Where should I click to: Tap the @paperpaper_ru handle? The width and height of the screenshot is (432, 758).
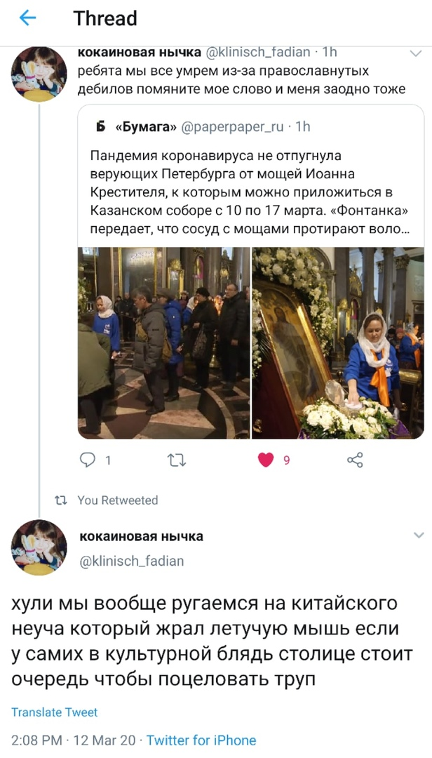232,127
